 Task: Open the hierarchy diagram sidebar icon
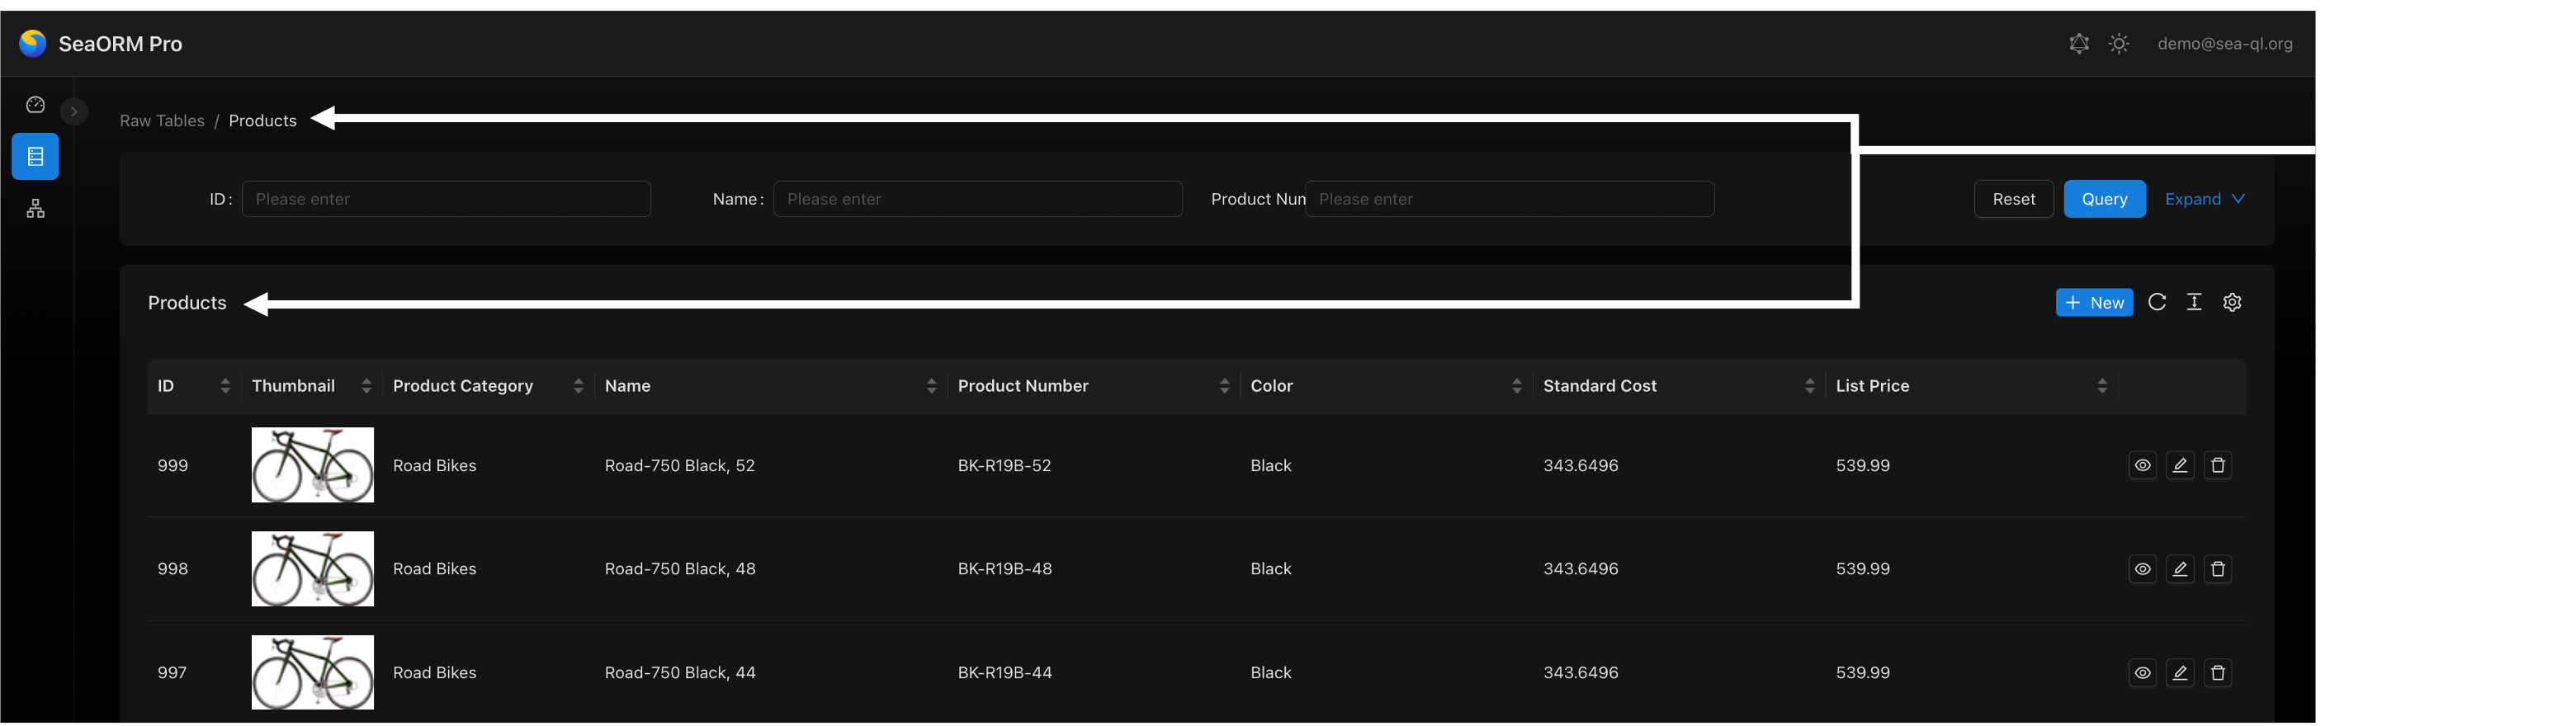[35, 209]
